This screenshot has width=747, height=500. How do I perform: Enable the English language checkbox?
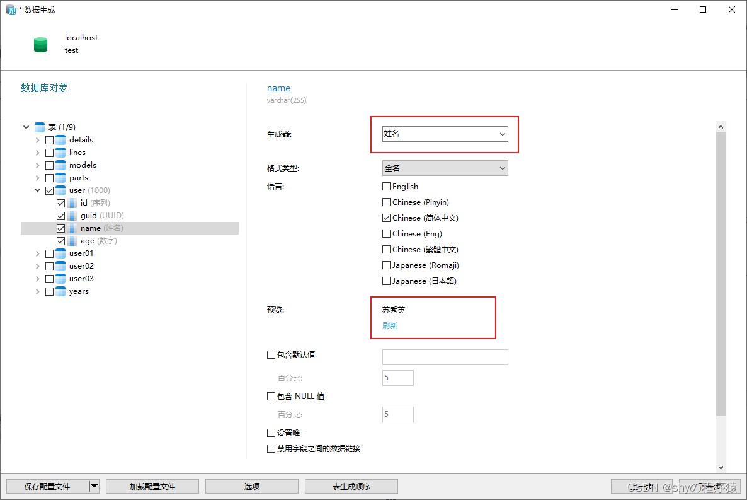point(386,186)
